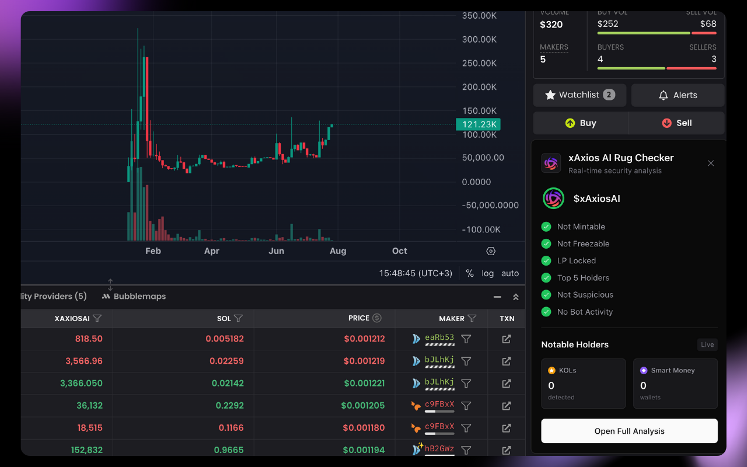Click the Aug label on time axis
This screenshot has width=747, height=467.
point(338,251)
